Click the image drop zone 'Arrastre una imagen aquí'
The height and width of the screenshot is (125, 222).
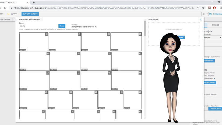(x=174, y=34)
